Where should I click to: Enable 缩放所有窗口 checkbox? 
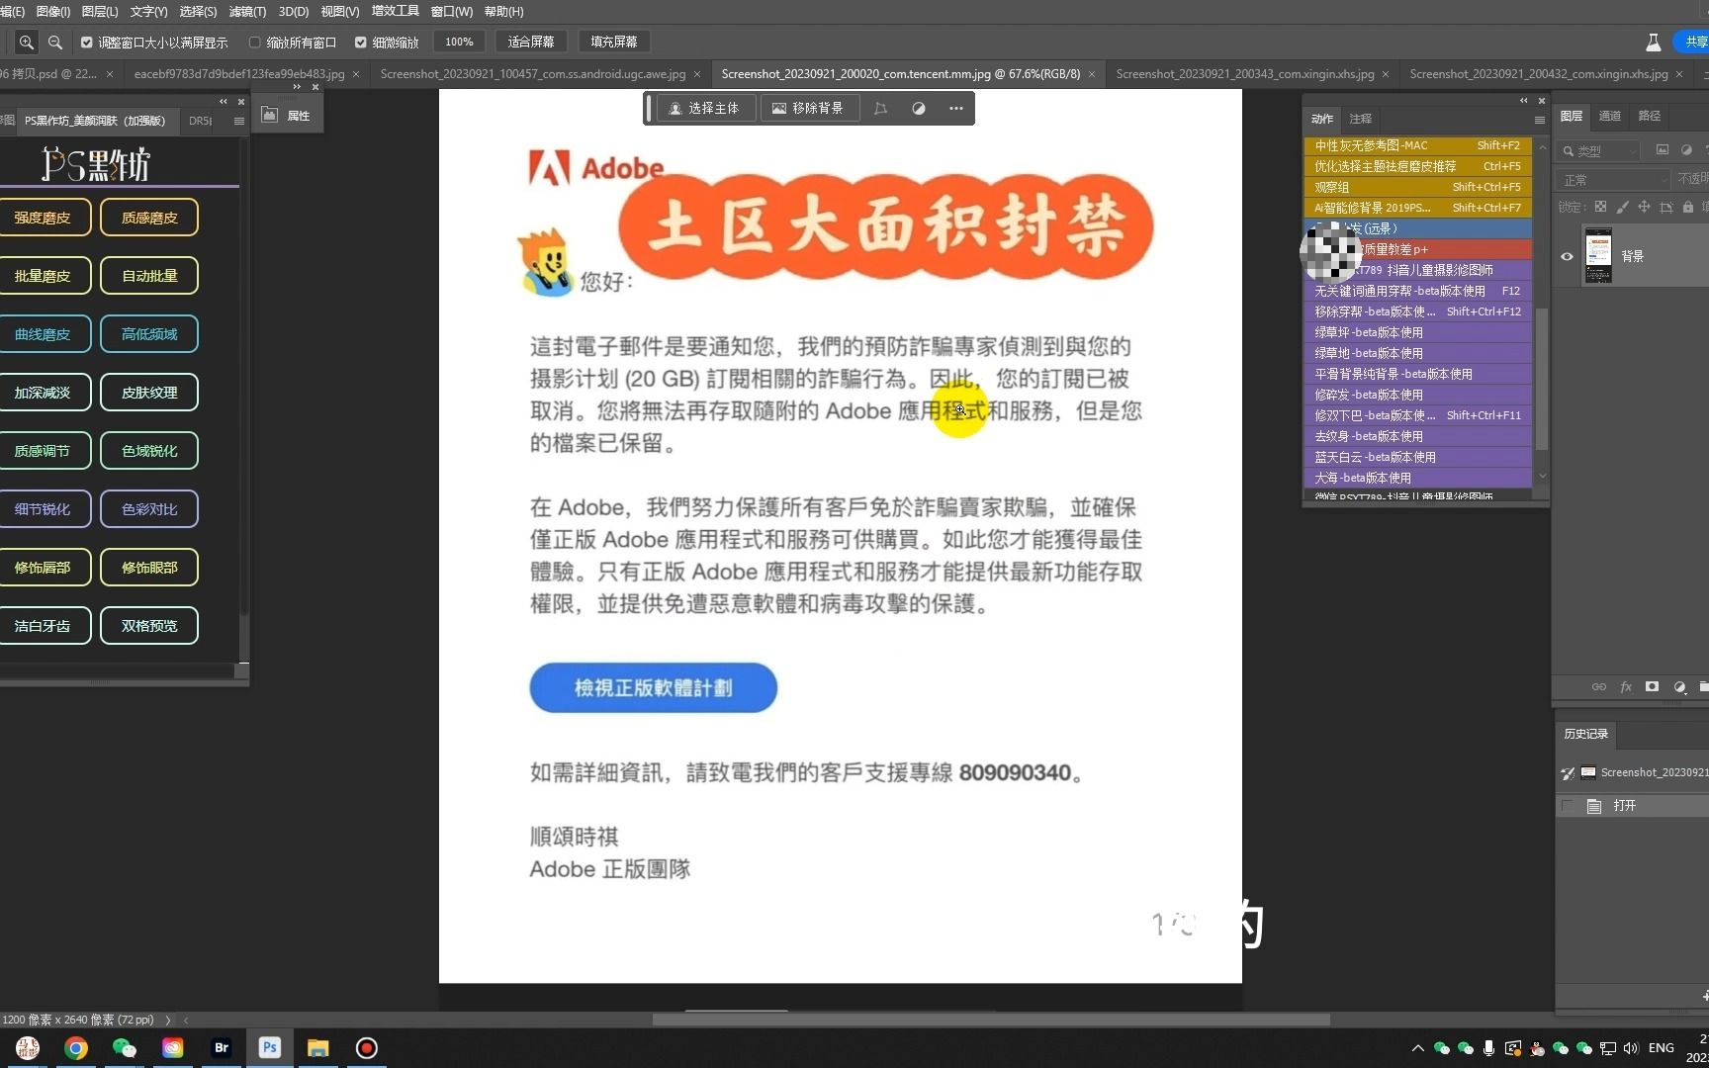(255, 43)
